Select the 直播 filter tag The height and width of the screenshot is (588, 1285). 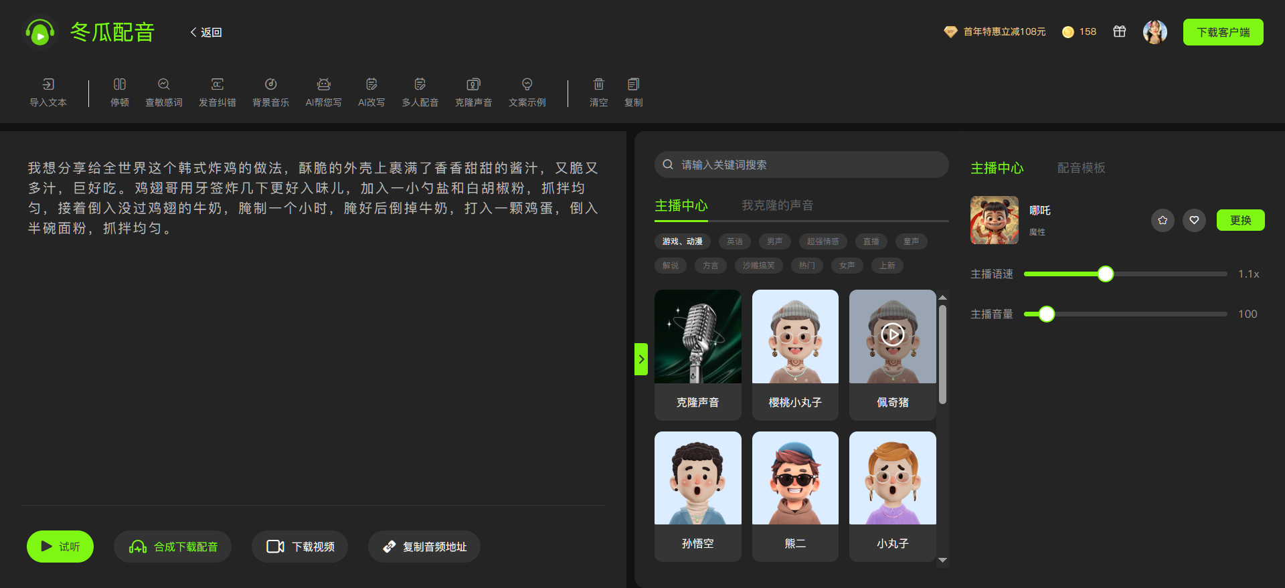pos(871,241)
